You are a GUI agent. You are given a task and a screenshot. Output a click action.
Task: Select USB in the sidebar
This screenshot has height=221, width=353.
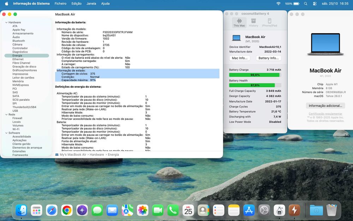tap(15, 111)
